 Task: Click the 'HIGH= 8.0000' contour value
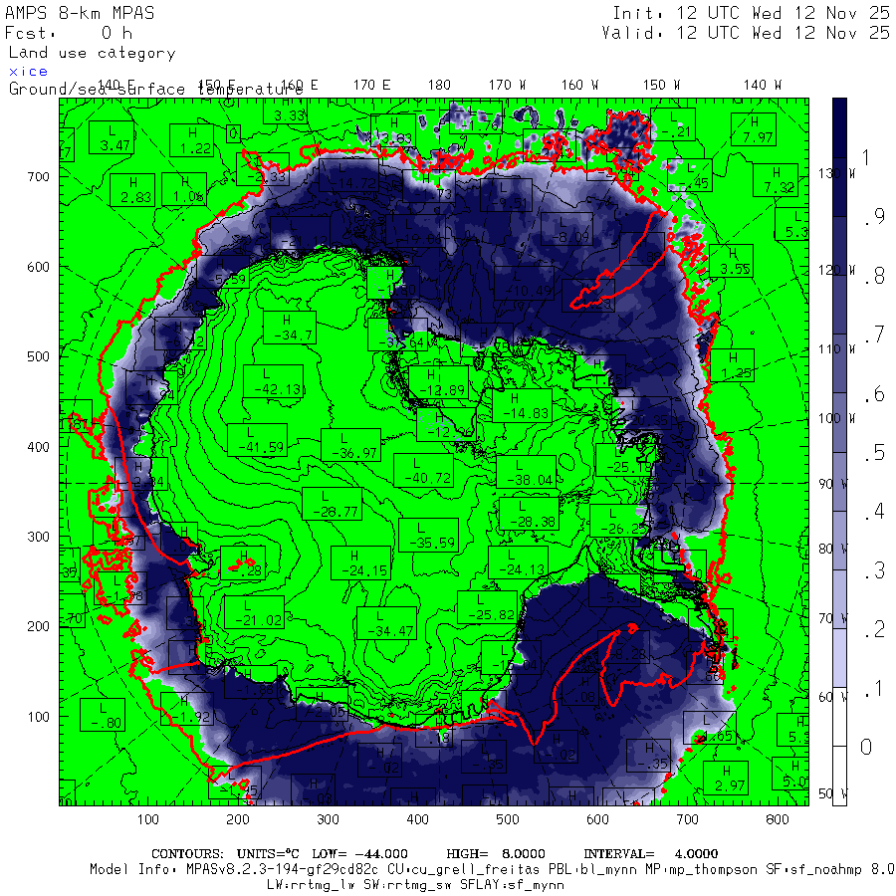(496, 854)
